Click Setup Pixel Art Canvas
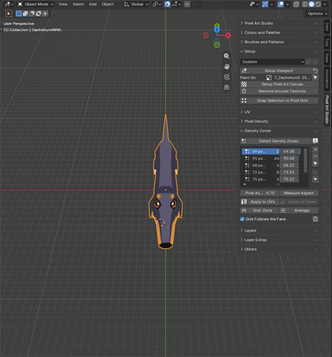Screen dimensions: 332x357 pos(279,84)
